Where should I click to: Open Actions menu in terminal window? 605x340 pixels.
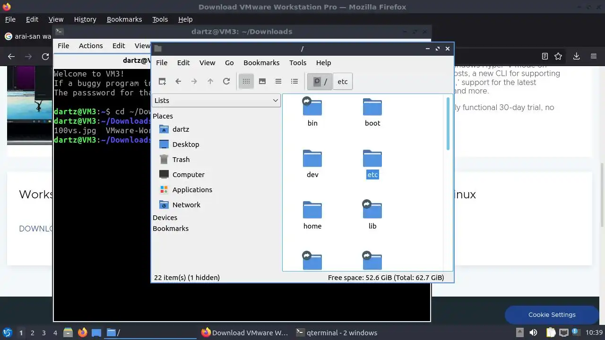(x=91, y=45)
